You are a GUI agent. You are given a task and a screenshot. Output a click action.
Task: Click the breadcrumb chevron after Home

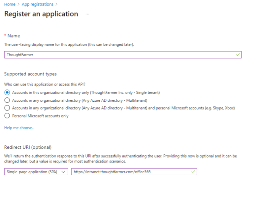(x=18, y=4)
